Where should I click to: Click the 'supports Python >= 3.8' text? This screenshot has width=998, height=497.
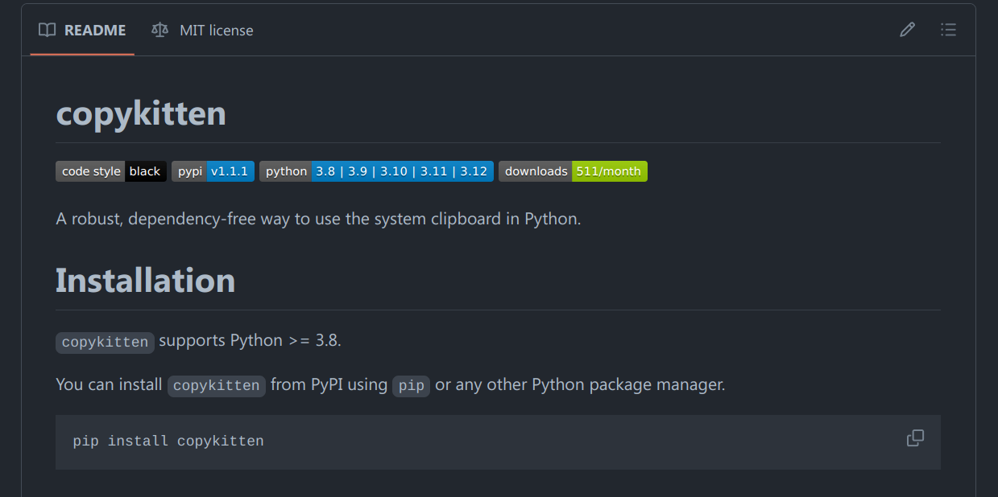click(250, 340)
